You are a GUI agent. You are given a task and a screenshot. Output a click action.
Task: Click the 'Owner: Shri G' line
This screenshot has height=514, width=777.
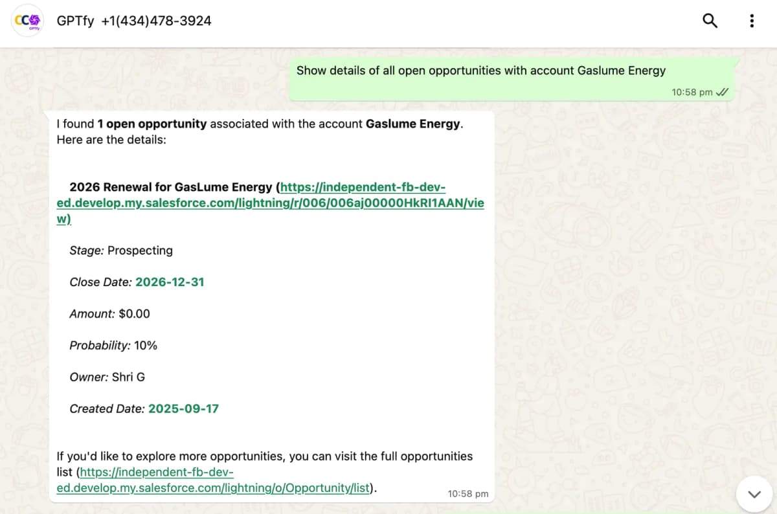click(x=107, y=377)
